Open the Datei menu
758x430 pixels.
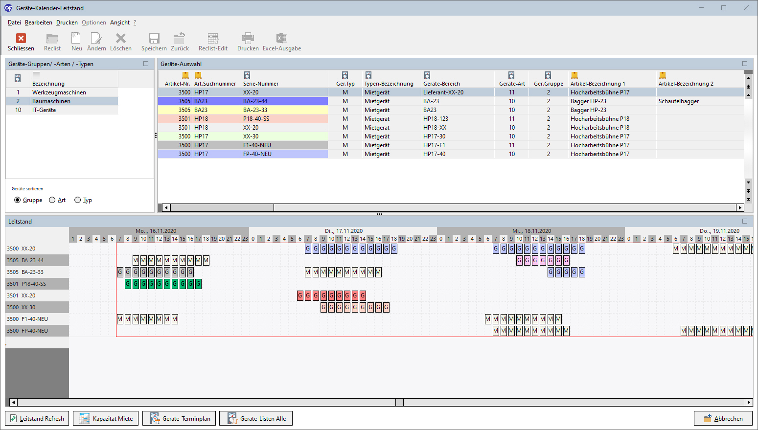coord(14,23)
